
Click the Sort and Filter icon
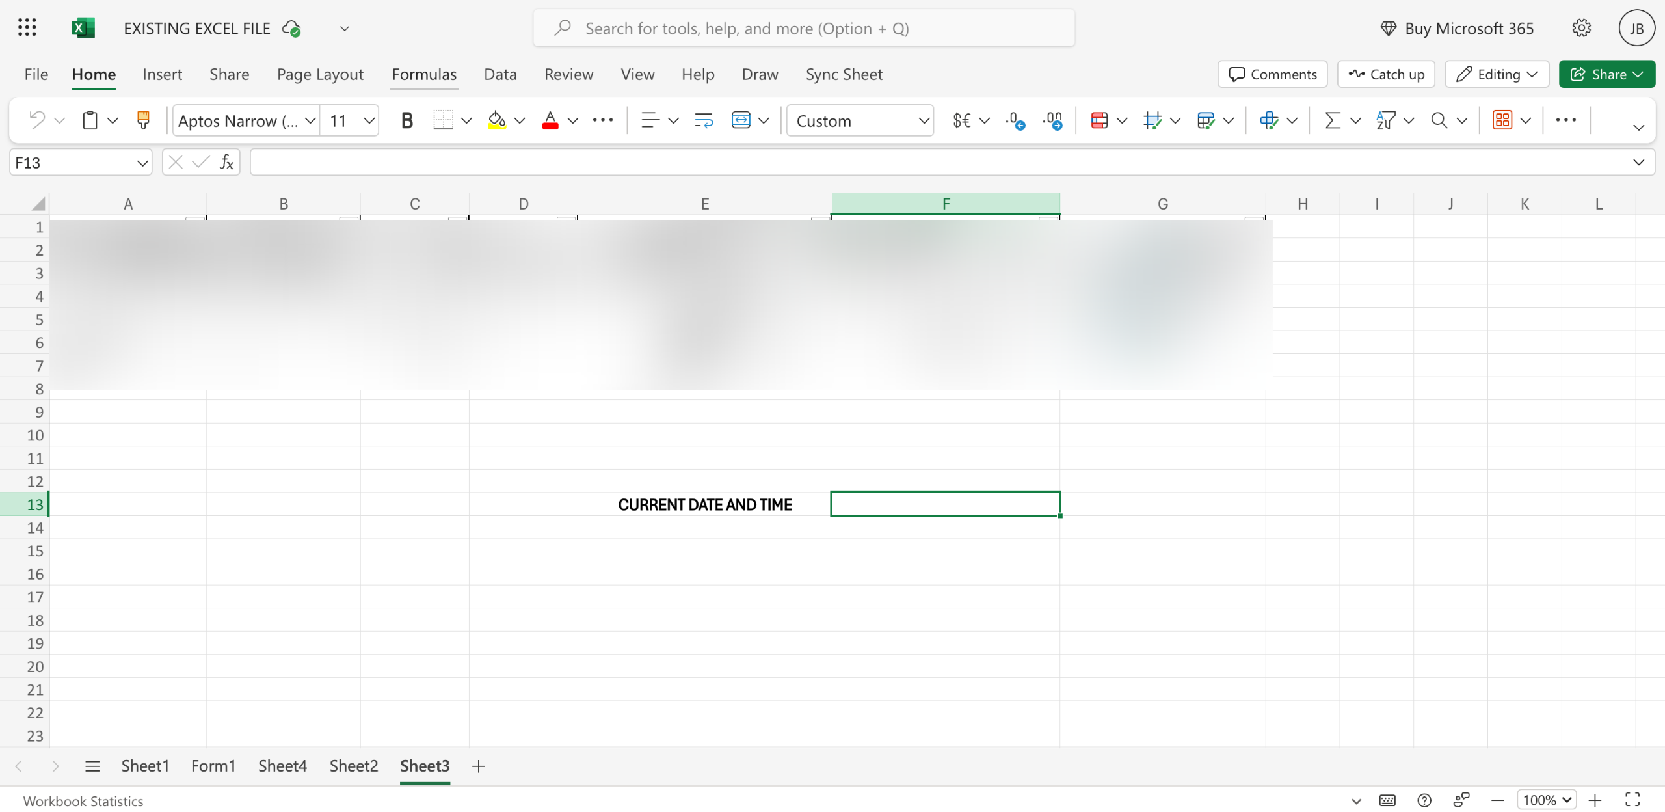[1385, 120]
